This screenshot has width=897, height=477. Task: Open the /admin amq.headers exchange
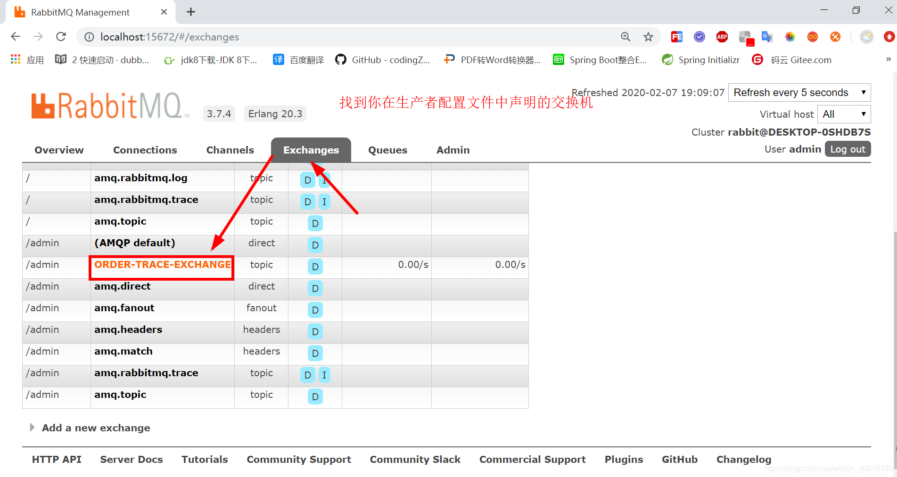(128, 330)
